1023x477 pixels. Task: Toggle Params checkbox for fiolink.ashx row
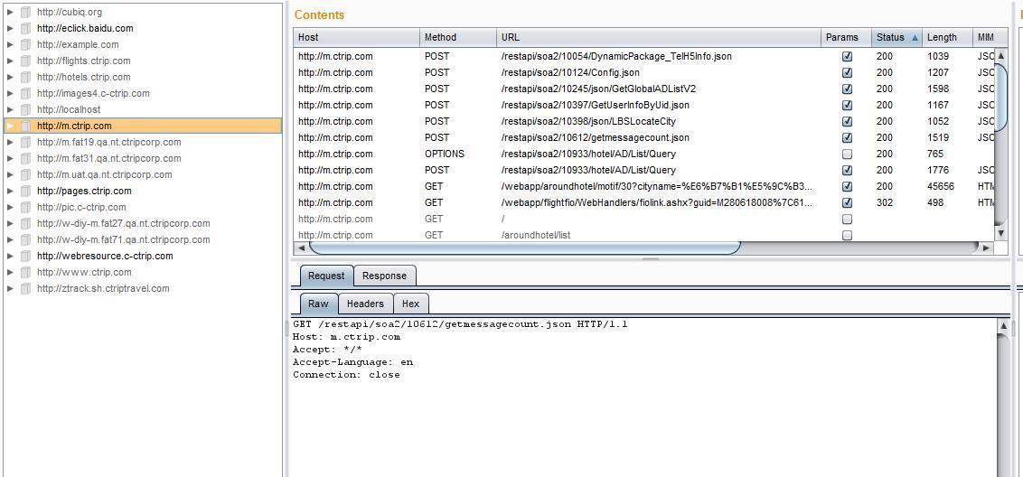(x=847, y=203)
